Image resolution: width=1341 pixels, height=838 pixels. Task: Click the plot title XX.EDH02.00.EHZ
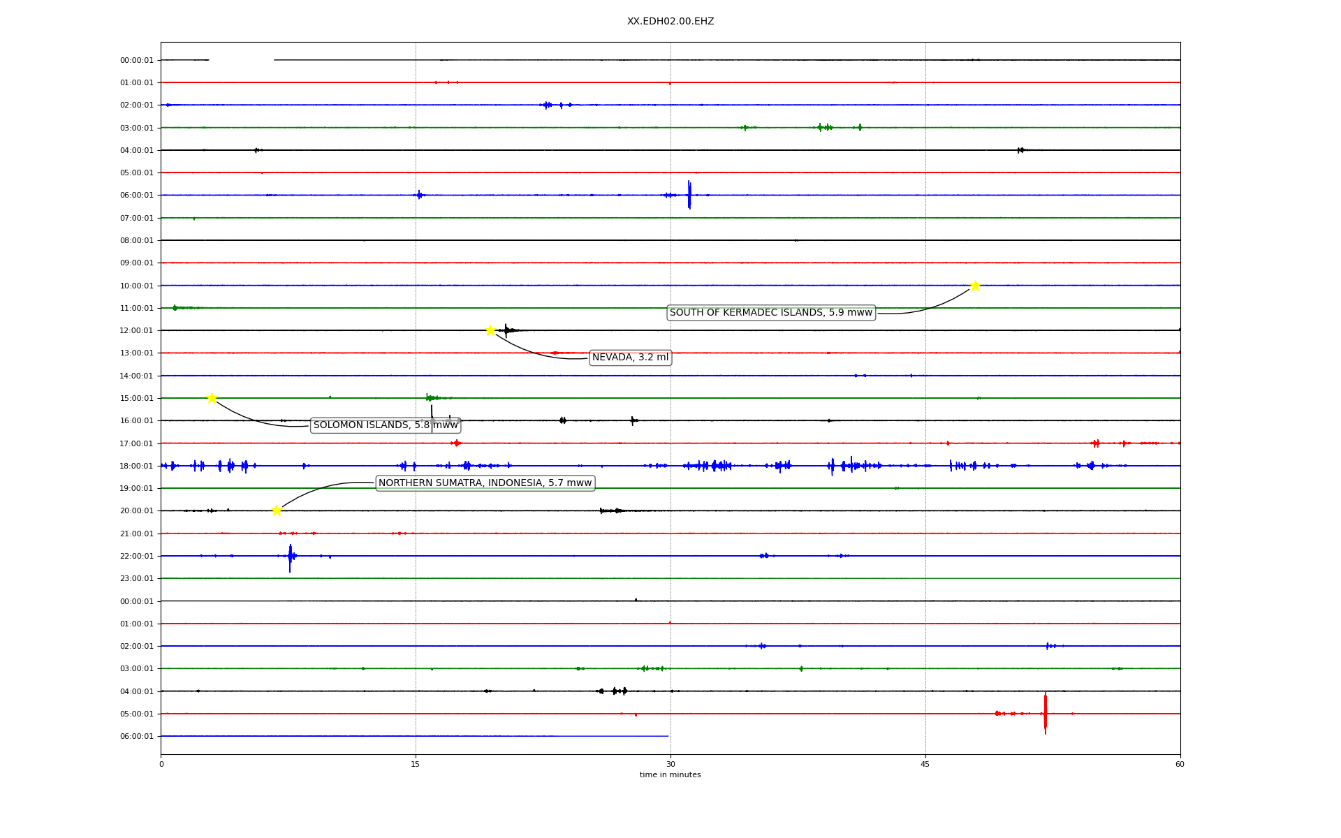tap(670, 22)
